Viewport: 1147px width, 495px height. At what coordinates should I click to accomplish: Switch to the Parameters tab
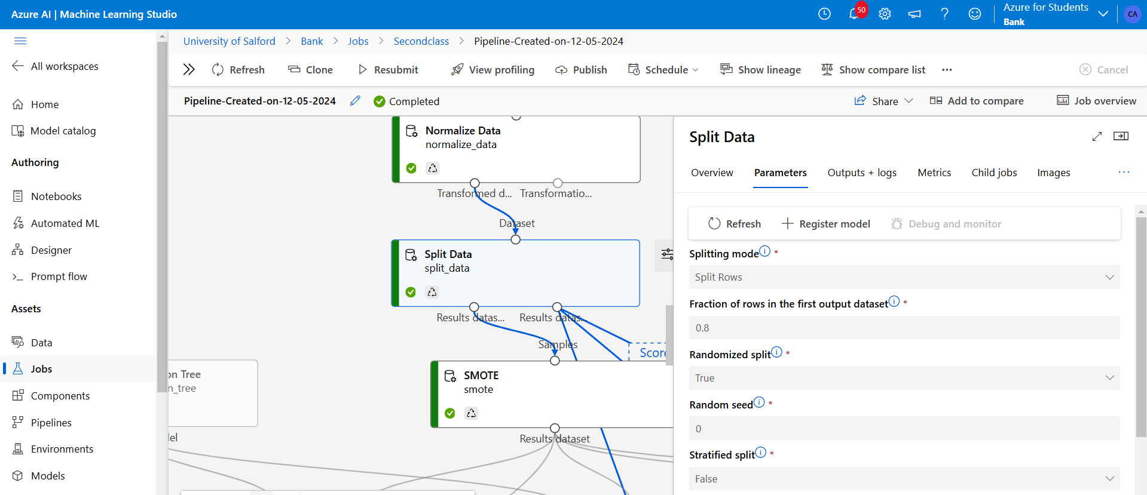click(x=780, y=173)
